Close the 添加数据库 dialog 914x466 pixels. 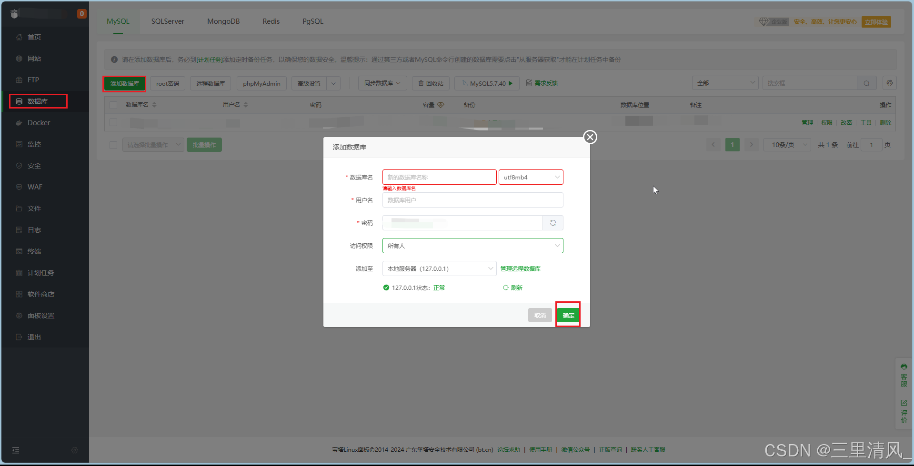pyautogui.click(x=590, y=137)
